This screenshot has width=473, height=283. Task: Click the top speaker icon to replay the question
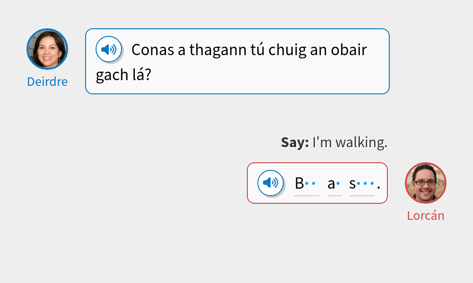(x=109, y=49)
